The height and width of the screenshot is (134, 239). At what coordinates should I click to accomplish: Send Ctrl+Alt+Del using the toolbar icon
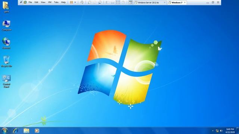point(82,2)
